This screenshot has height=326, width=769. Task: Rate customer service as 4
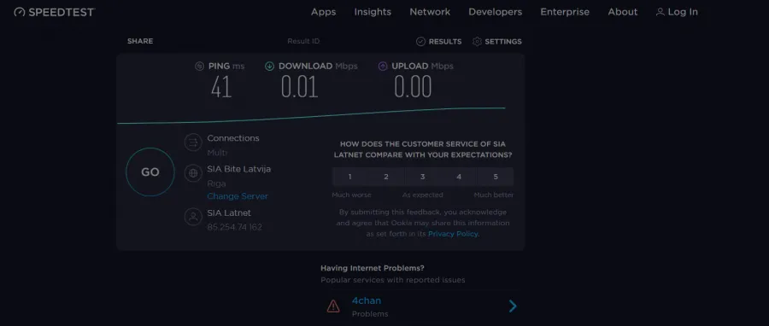459,177
